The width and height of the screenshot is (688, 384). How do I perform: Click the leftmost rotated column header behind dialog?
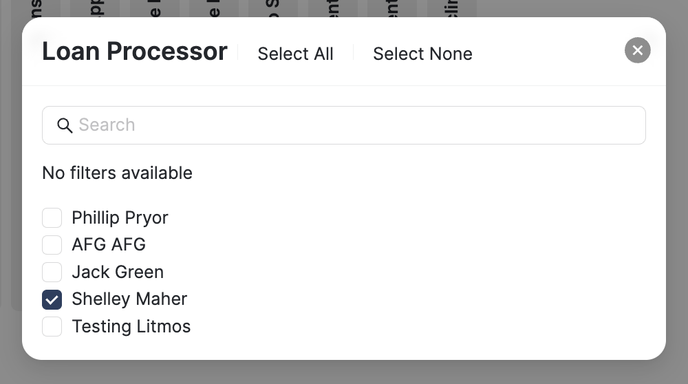click(36, 9)
